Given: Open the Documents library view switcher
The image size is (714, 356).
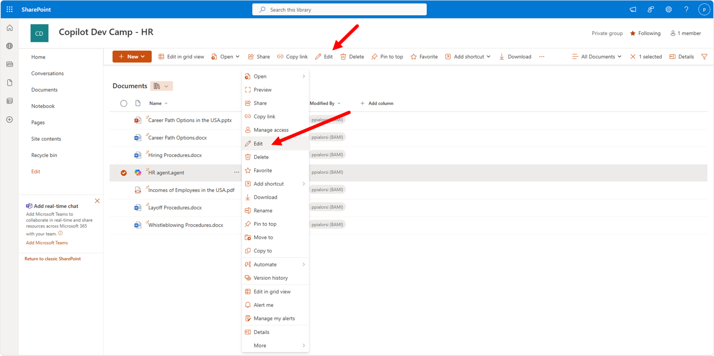Looking at the screenshot, I should coord(161,86).
